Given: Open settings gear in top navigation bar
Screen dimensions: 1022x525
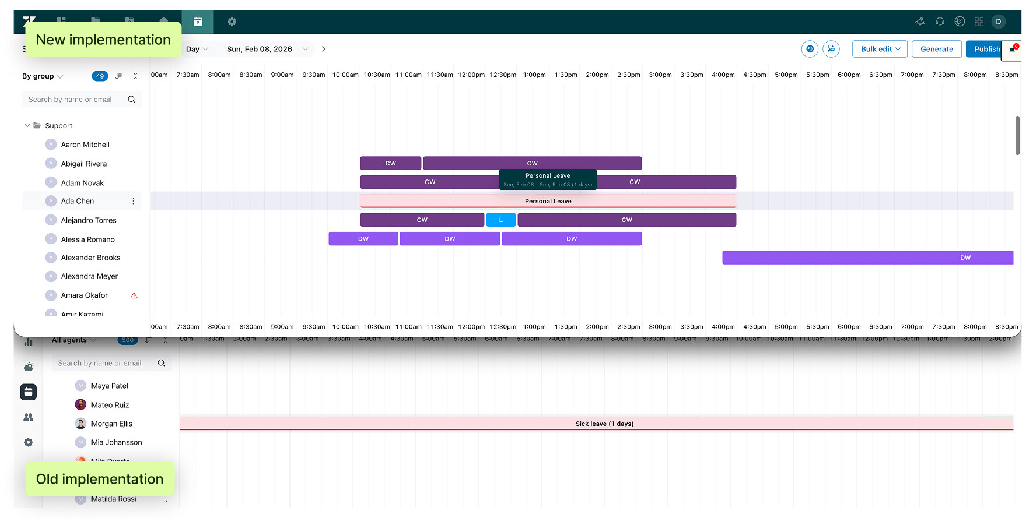Looking at the screenshot, I should coord(232,22).
